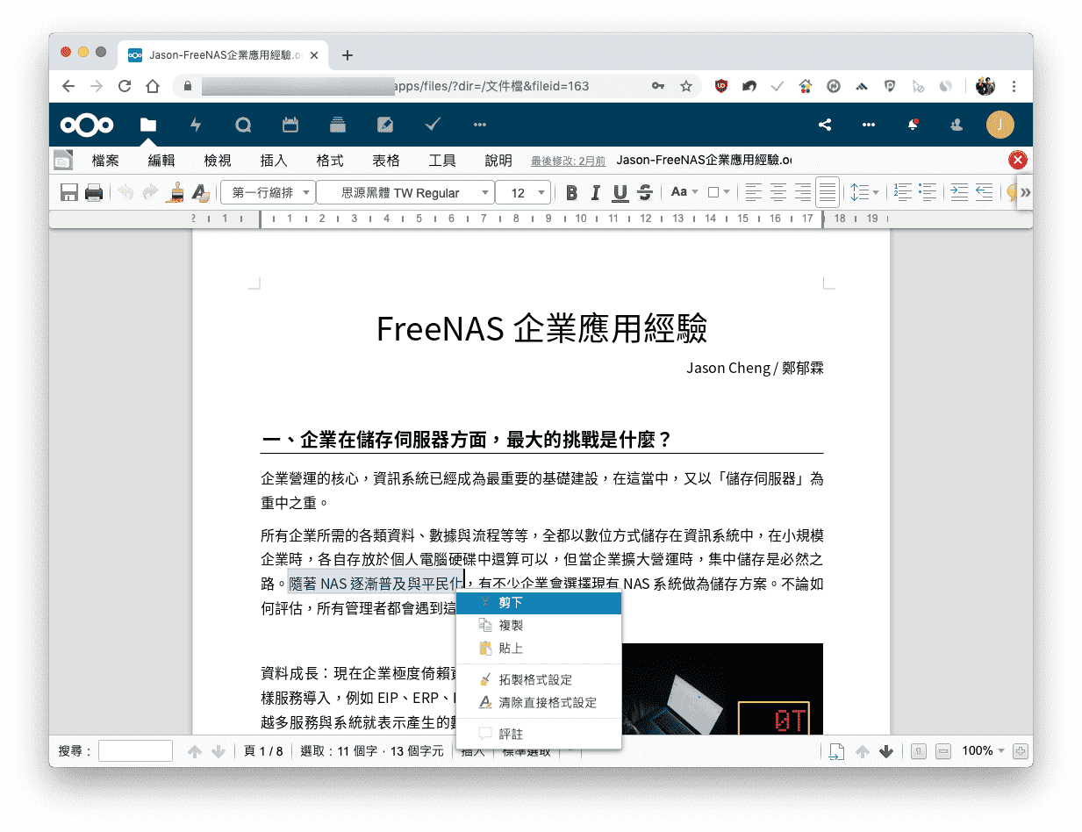Redo the last undone edit
The width and height of the screenshot is (1082, 832).
150,192
